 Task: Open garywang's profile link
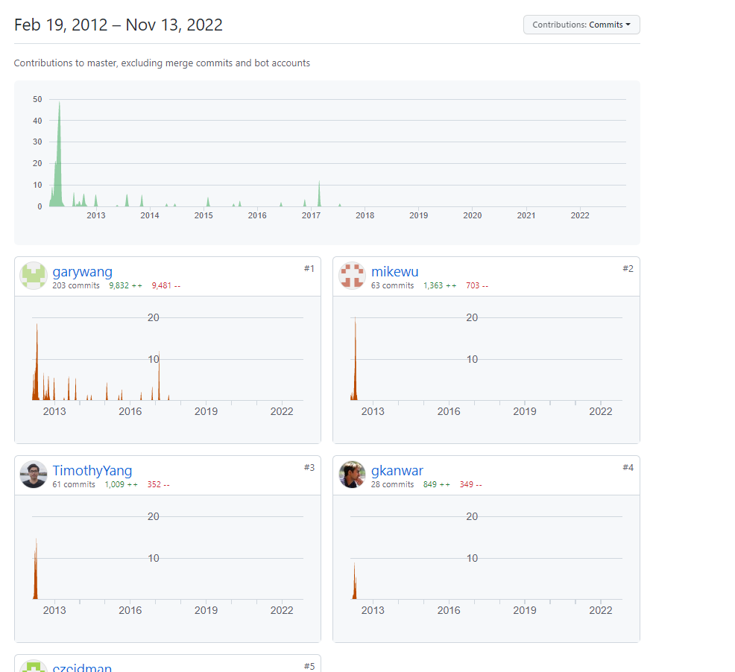[82, 271]
